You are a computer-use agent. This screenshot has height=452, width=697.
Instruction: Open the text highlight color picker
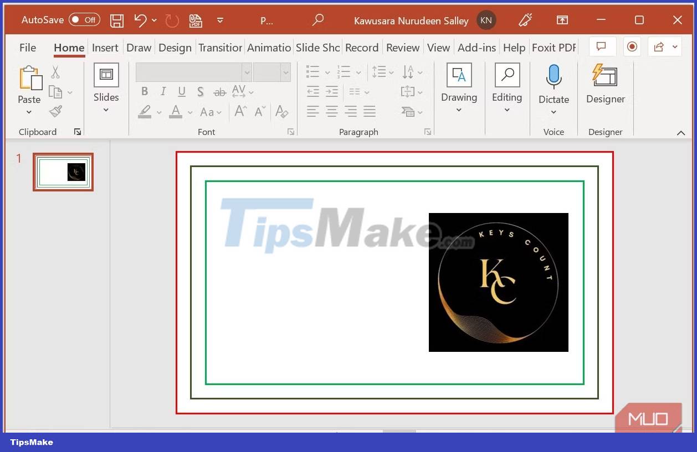click(158, 112)
